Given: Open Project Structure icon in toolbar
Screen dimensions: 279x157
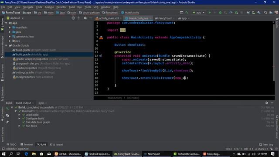Looking at the screenshot, I should coord(271,13).
